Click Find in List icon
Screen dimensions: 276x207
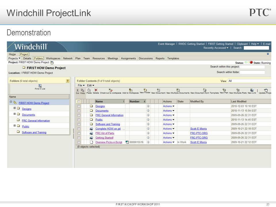[x=40, y=86]
